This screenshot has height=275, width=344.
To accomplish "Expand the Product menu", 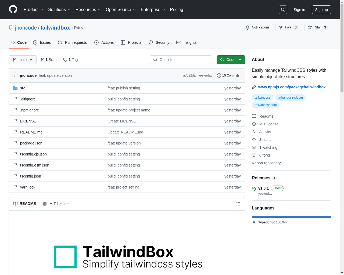I will coord(33,10).
